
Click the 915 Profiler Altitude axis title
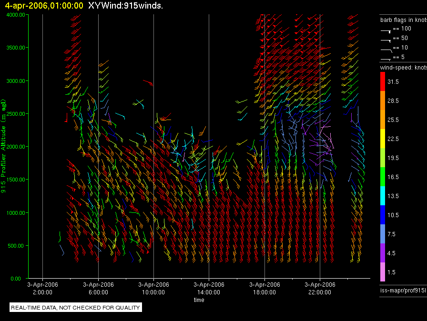(3, 146)
